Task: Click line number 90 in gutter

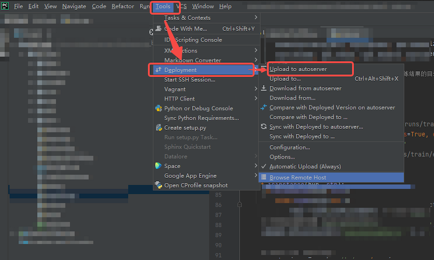Action: point(218,245)
